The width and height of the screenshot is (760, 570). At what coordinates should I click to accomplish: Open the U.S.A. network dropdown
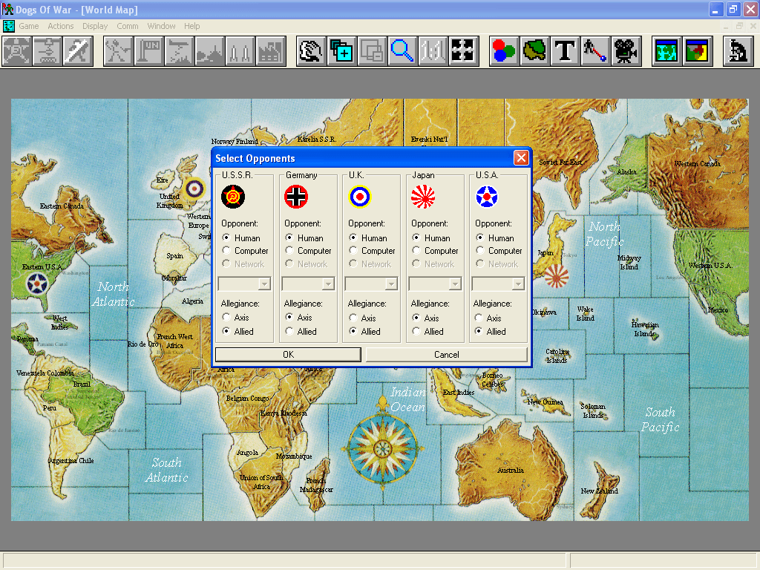click(x=518, y=284)
